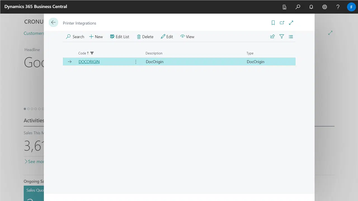Open the View action for the record

pyautogui.click(x=187, y=37)
